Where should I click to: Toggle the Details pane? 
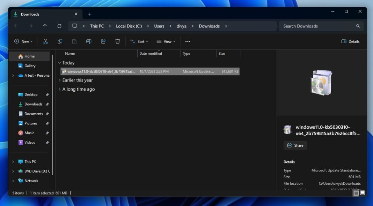(x=350, y=41)
